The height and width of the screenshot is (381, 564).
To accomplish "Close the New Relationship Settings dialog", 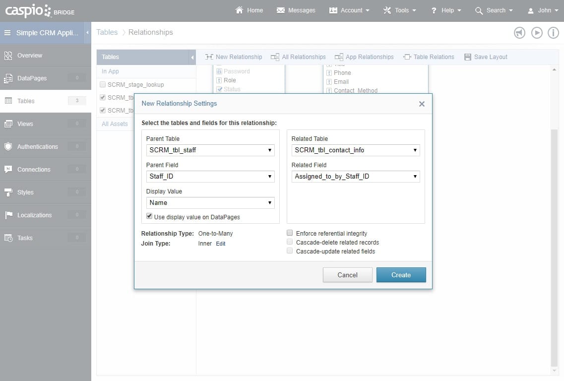I will (422, 104).
